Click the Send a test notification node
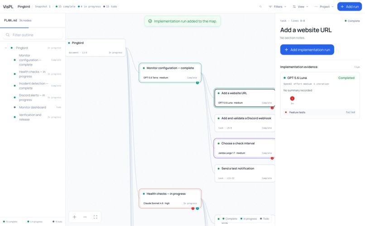This screenshot has width=365, height=226. coord(245,173)
